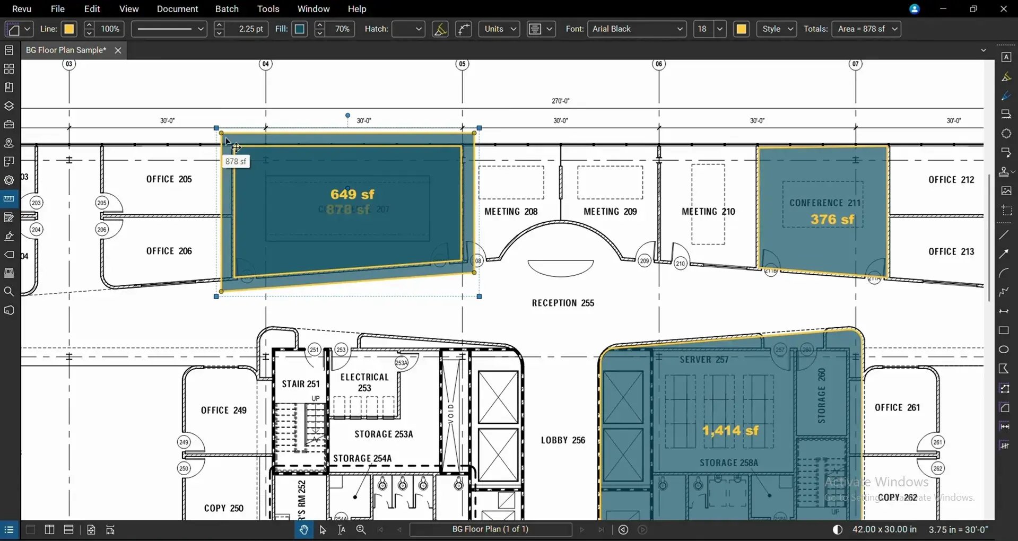The height and width of the screenshot is (541, 1018).
Task: Open the Style dropdown
Action: coord(777,29)
